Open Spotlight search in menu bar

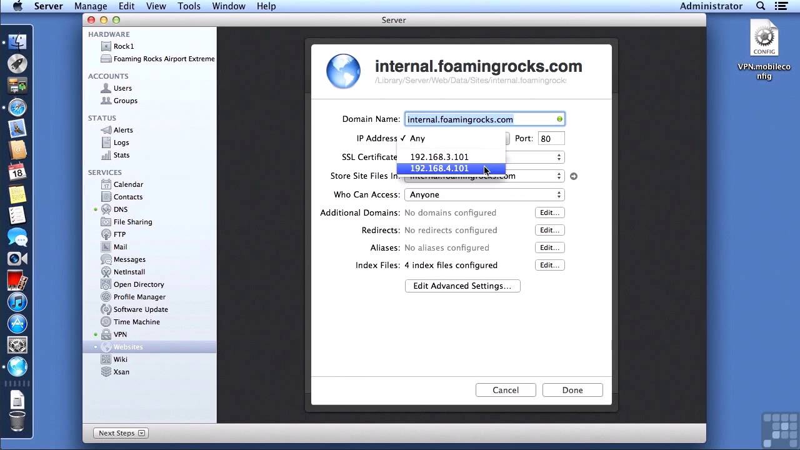[761, 6]
